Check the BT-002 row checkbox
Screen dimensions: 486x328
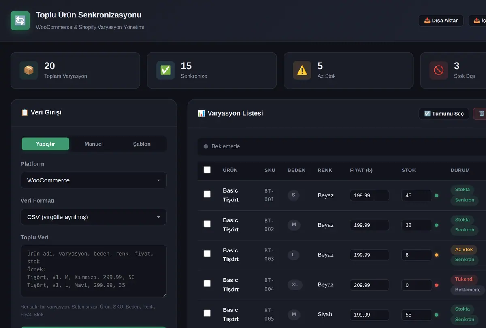click(207, 224)
